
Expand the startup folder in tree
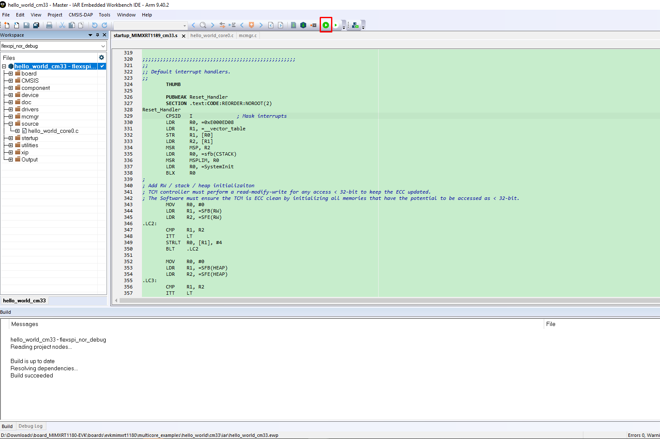click(11, 138)
